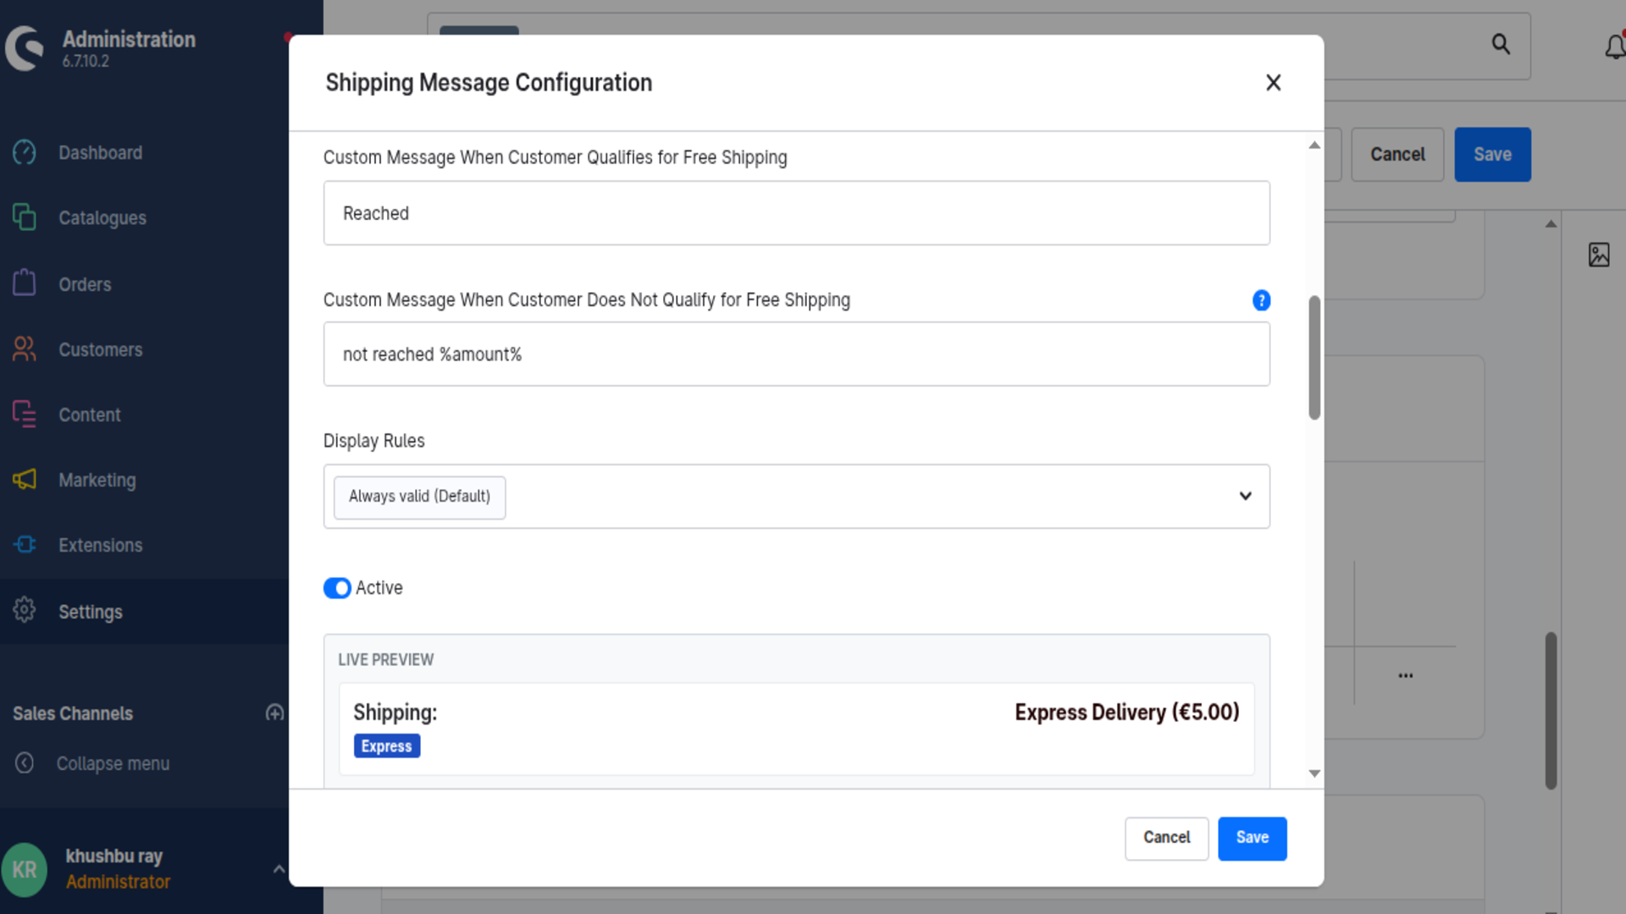Expand the khushbu ray user menu
Image resolution: width=1626 pixels, height=914 pixels.
[279, 869]
